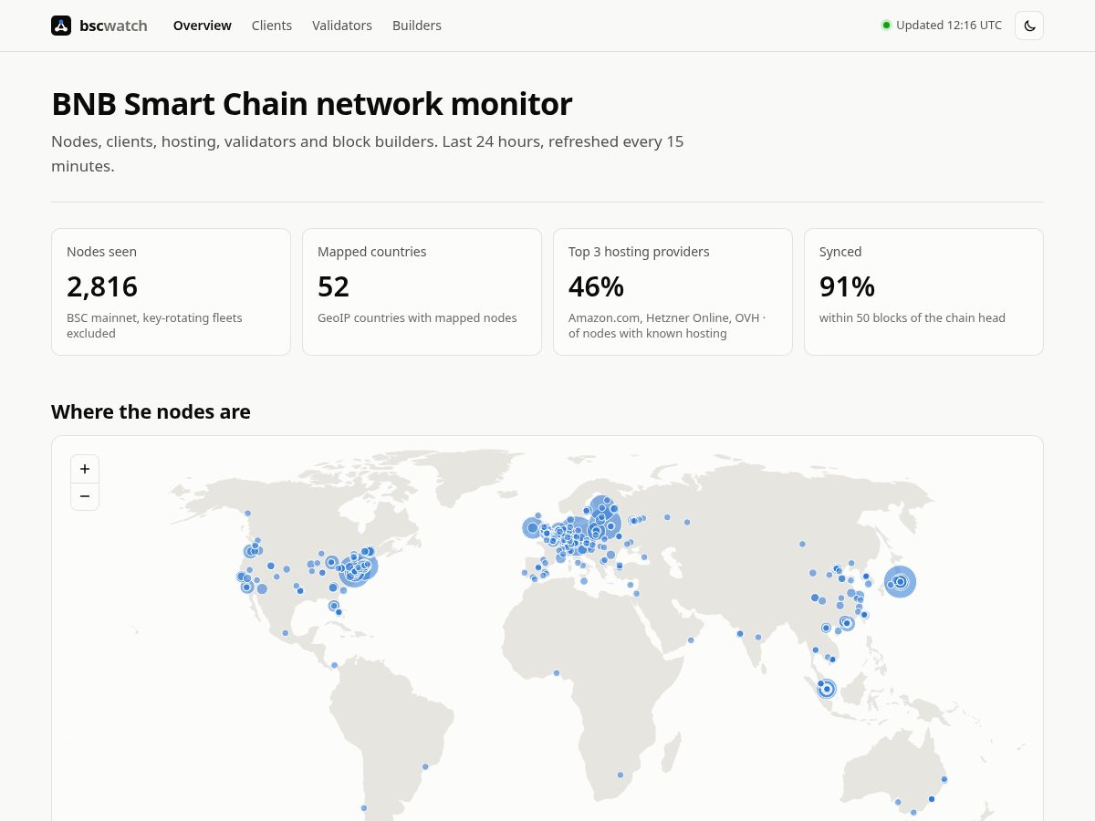Click the 52 countries value
The width and height of the screenshot is (1095, 821).
(x=333, y=286)
